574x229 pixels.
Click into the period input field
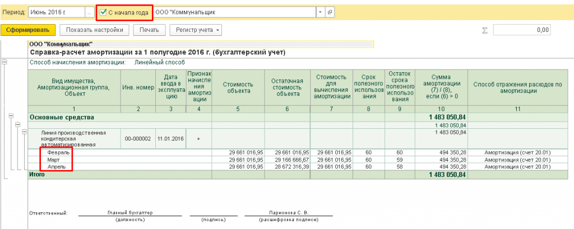[x=57, y=12]
